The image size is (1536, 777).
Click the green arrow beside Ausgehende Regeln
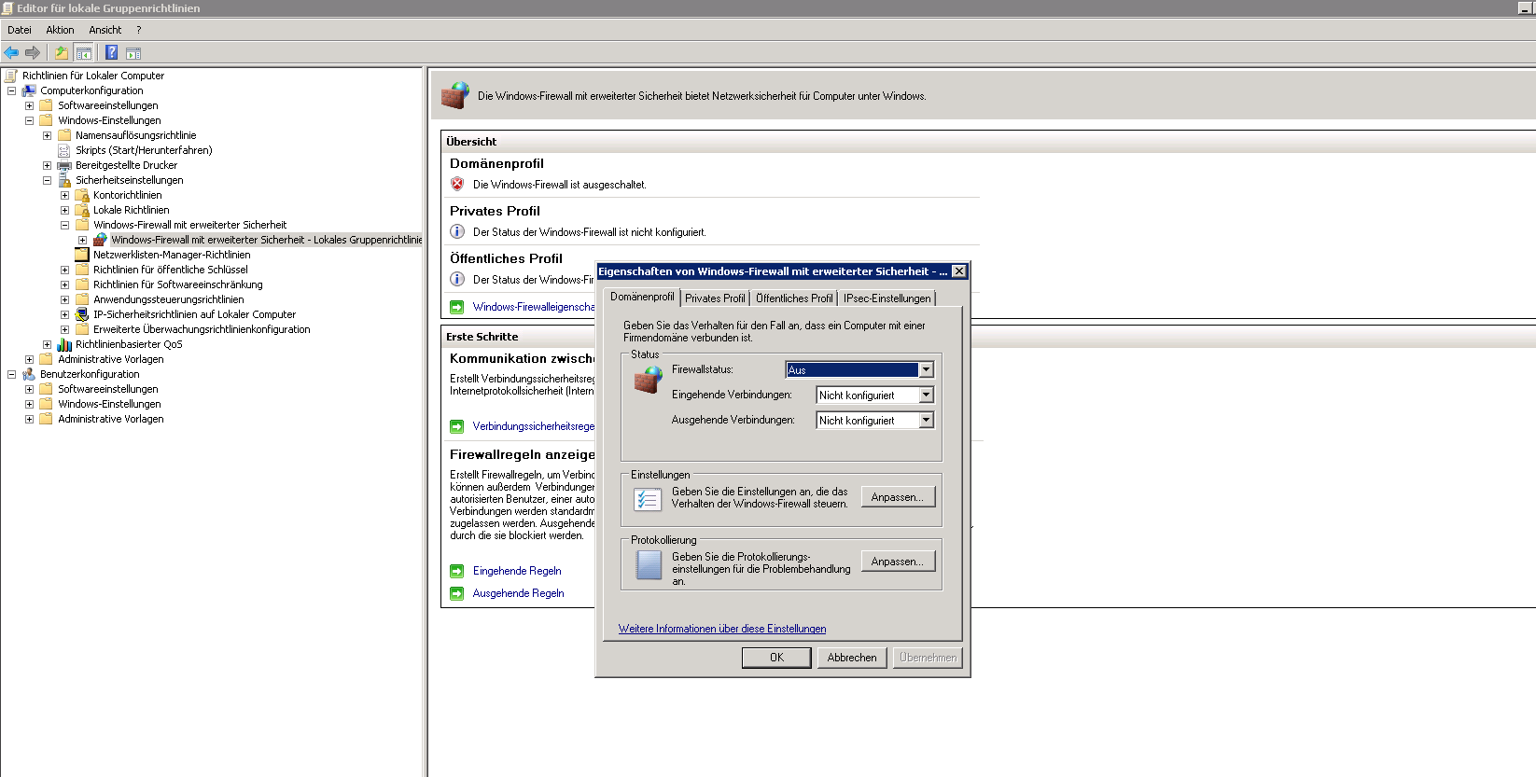457,593
